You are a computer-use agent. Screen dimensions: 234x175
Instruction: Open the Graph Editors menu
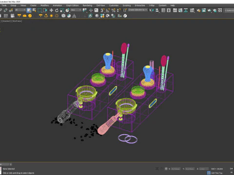(72, 5)
